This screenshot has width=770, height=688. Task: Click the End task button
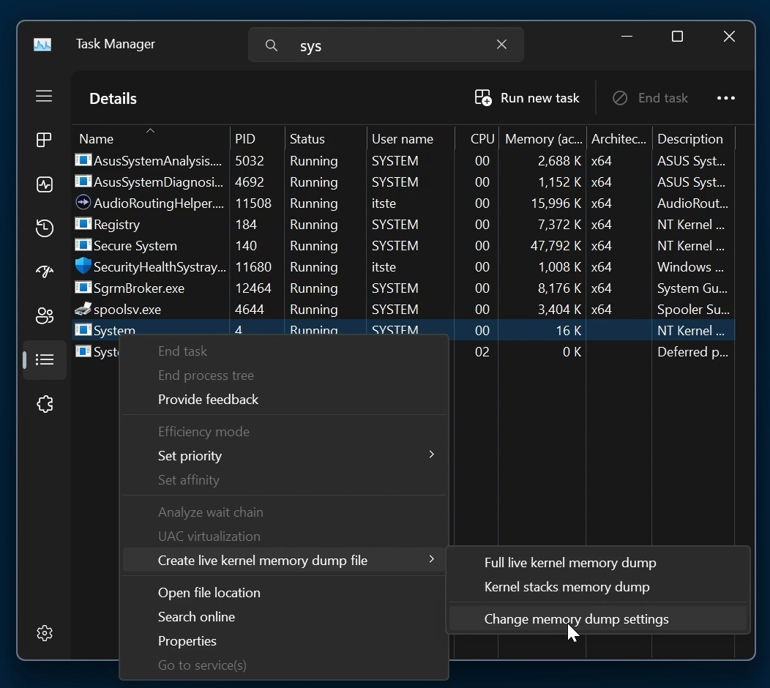point(651,97)
